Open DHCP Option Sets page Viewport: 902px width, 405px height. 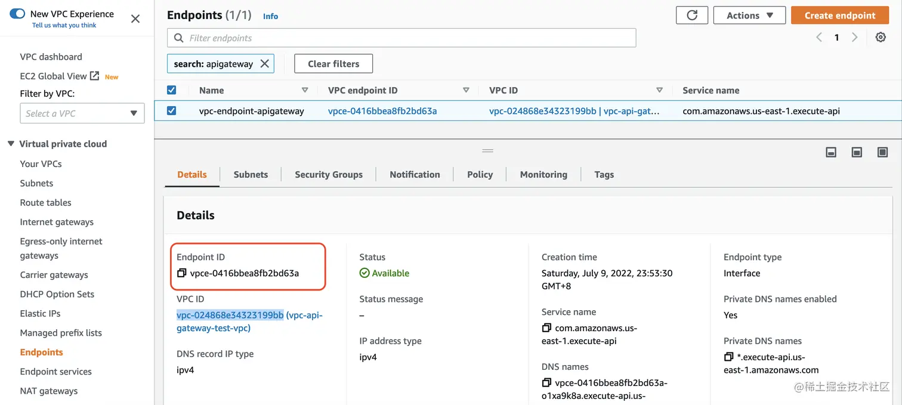[57, 294]
